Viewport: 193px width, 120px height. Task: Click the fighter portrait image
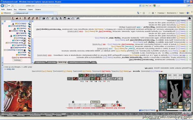coord(18,96)
